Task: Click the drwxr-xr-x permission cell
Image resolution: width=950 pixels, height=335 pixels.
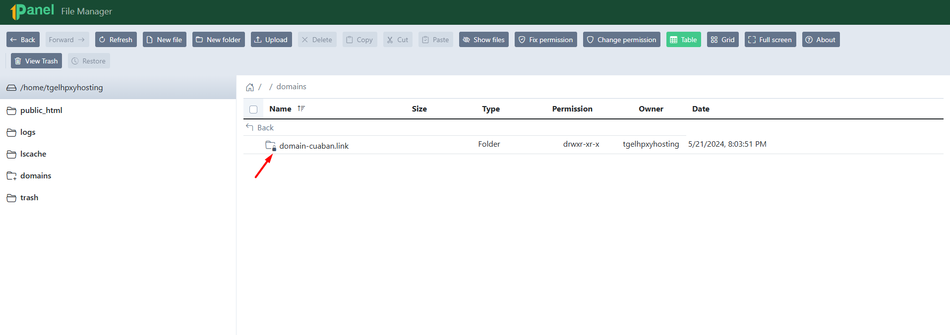Action: pyautogui.click(x=581, y=144)
